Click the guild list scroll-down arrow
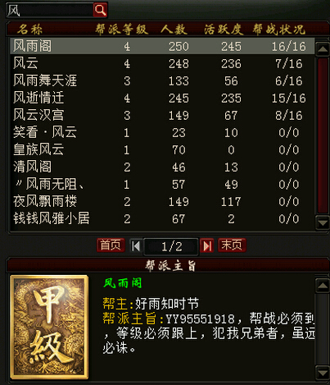This screenshot has width=330, height=385. coord(323,222)
